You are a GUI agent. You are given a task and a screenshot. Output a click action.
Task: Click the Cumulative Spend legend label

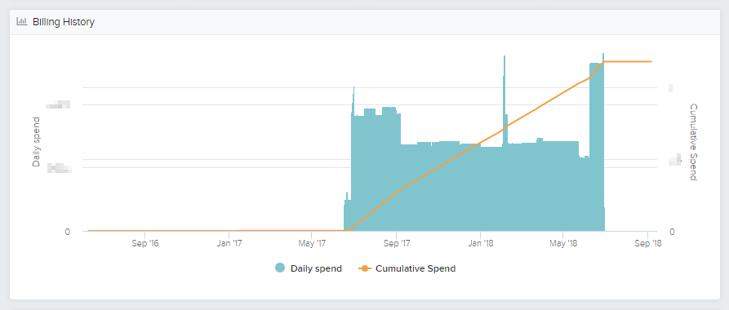416,268
